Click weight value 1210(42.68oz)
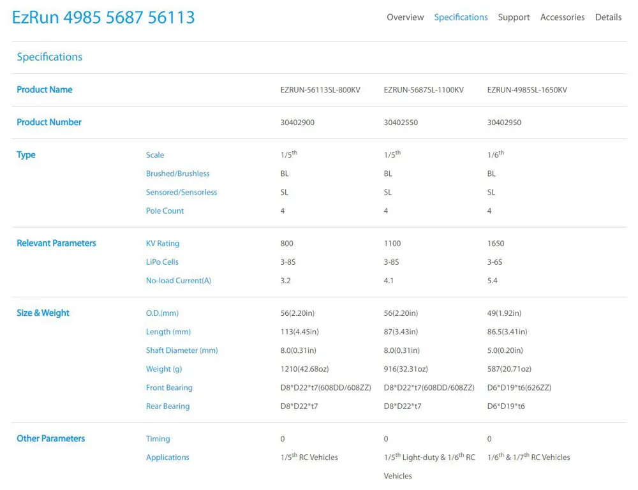Viewport: 638px width, 490px height. point(304,369)
